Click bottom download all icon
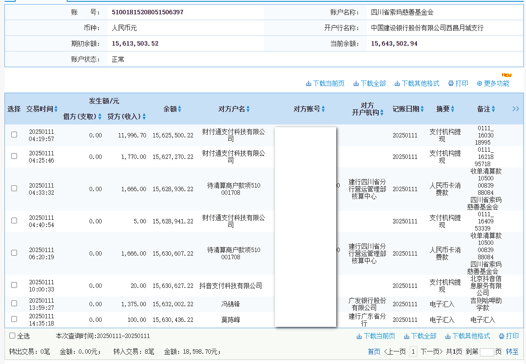This screenshot has height=364, width=526. (406, 336)
